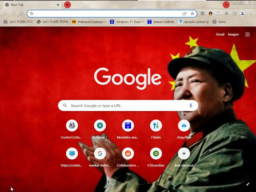Viewport: 256px width, 192px height.
Task: Customize this page with pencil icon
Action: 248,184
